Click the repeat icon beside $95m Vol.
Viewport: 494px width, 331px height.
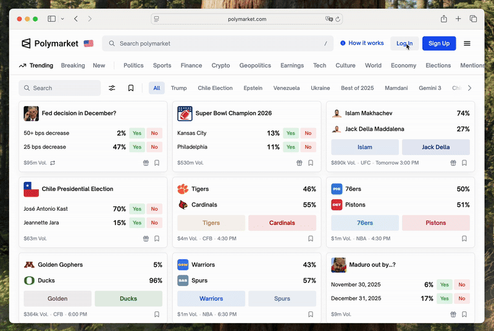click(x=52, y=163)
